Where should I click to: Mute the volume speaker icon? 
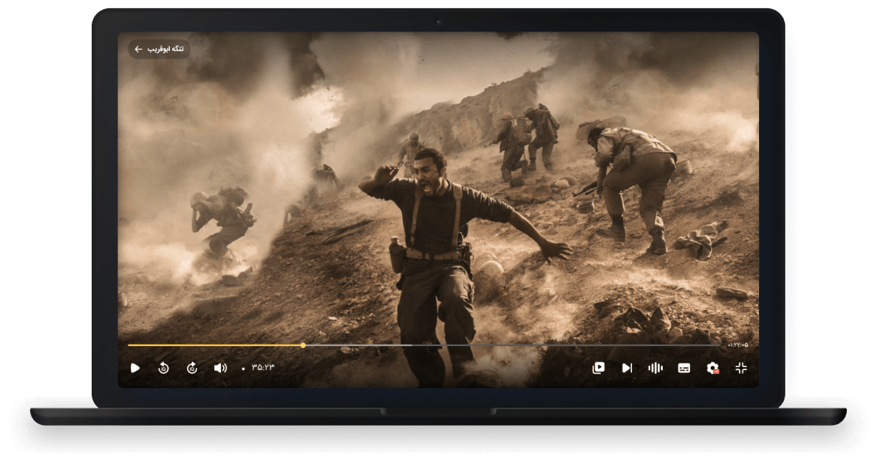(220, 368)
